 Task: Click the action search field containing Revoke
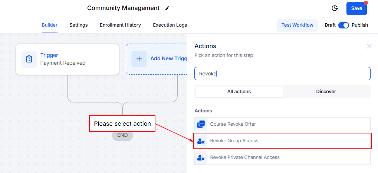[x=282, y=74]
